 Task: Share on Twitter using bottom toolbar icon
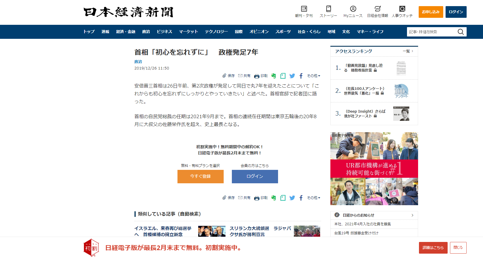(292, 198)
